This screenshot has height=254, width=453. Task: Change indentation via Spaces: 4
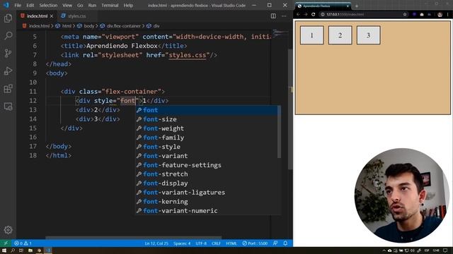click(x=182, y=243)
